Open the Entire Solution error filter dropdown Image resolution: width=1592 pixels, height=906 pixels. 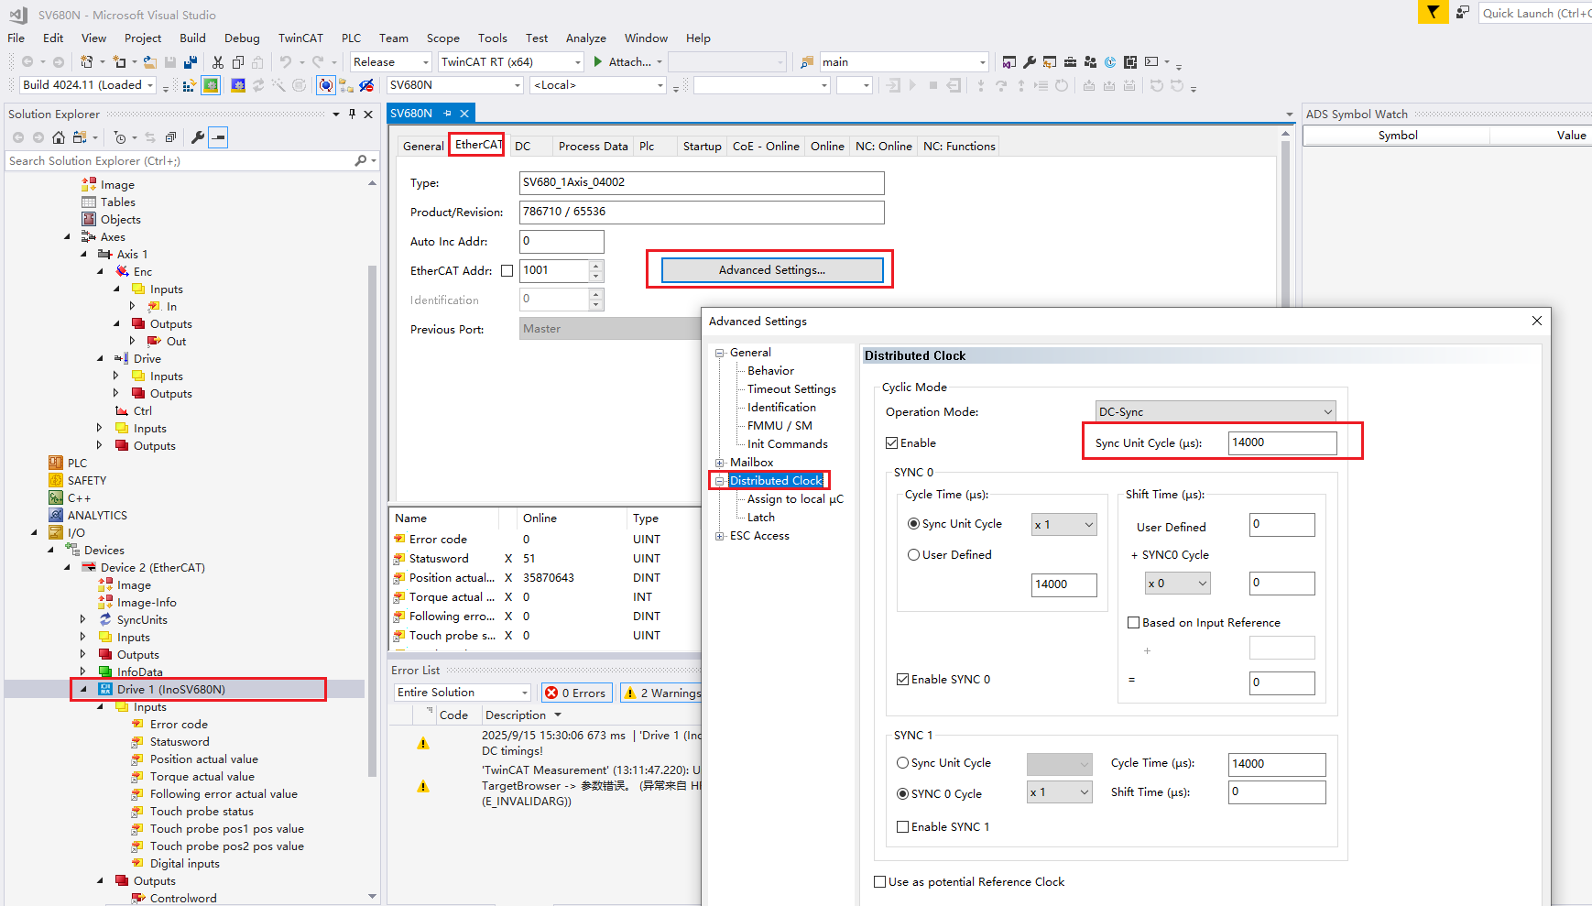pyautogui.click(x=463, y=693)
